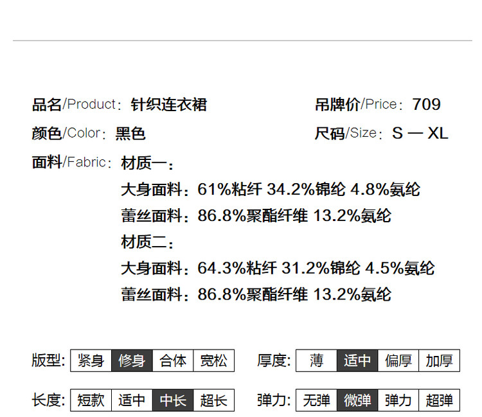Select 宽松 fit option
The width and height of the screenshot is (482, 417).
point(213,360)
